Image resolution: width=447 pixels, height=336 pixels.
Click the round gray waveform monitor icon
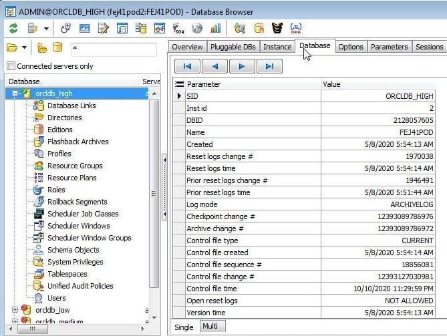pyautogui.click(x=197, y=28)
